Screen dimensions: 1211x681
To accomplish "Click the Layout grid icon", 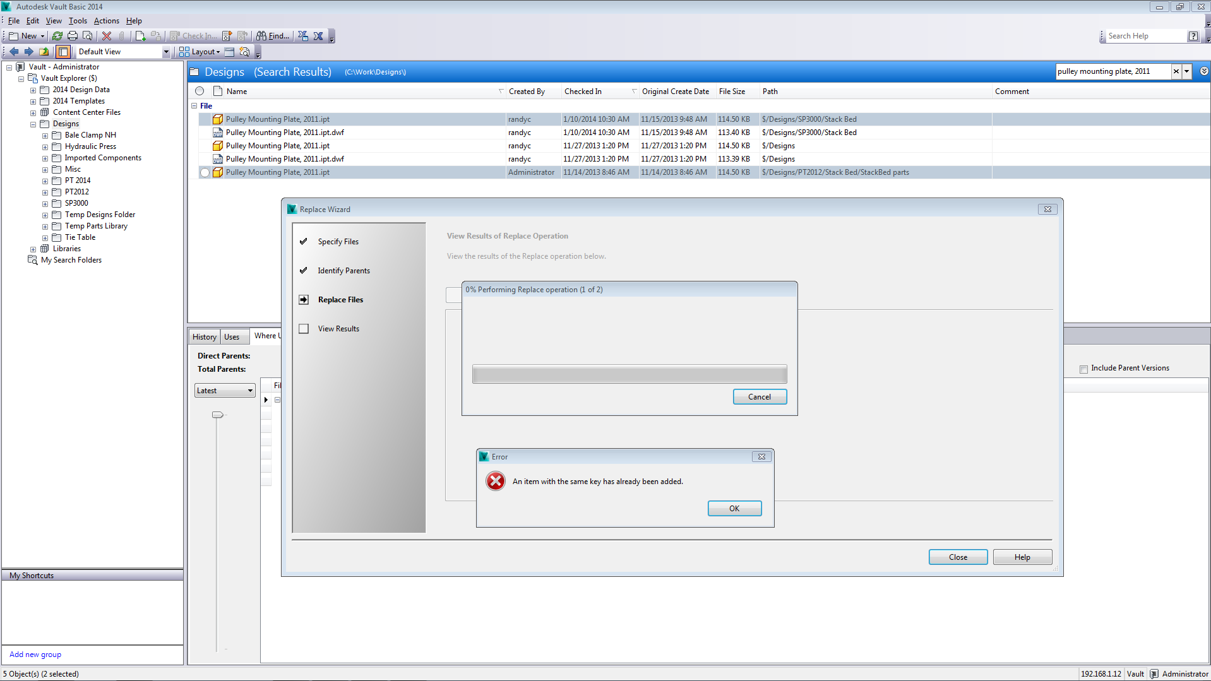I will point(184,52).
